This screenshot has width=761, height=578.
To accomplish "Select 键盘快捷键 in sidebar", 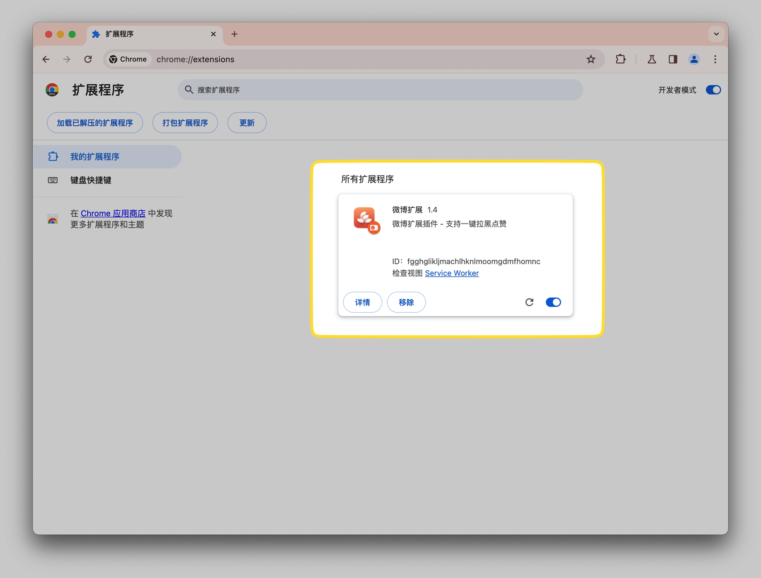I will [91, 180].
